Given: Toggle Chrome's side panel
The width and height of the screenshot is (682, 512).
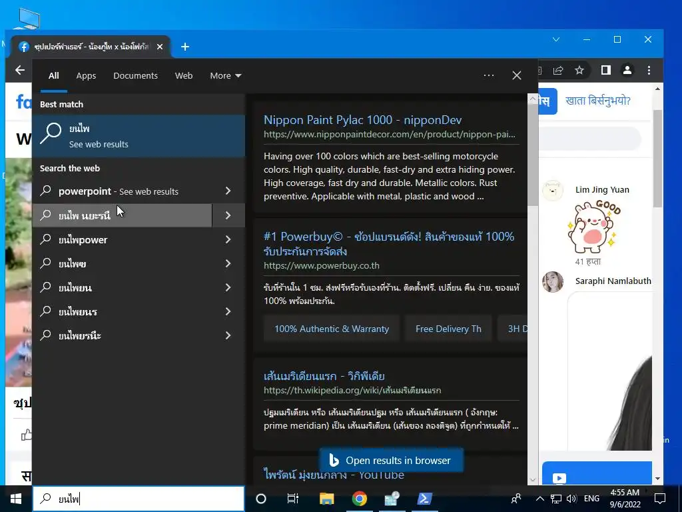Looking at the screenshot, I should coord(606,70).
